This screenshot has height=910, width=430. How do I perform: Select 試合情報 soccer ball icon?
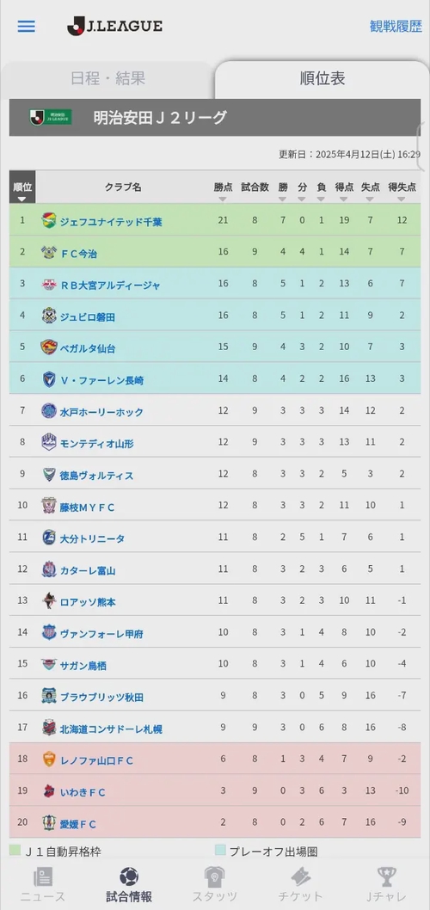[129, 876]
